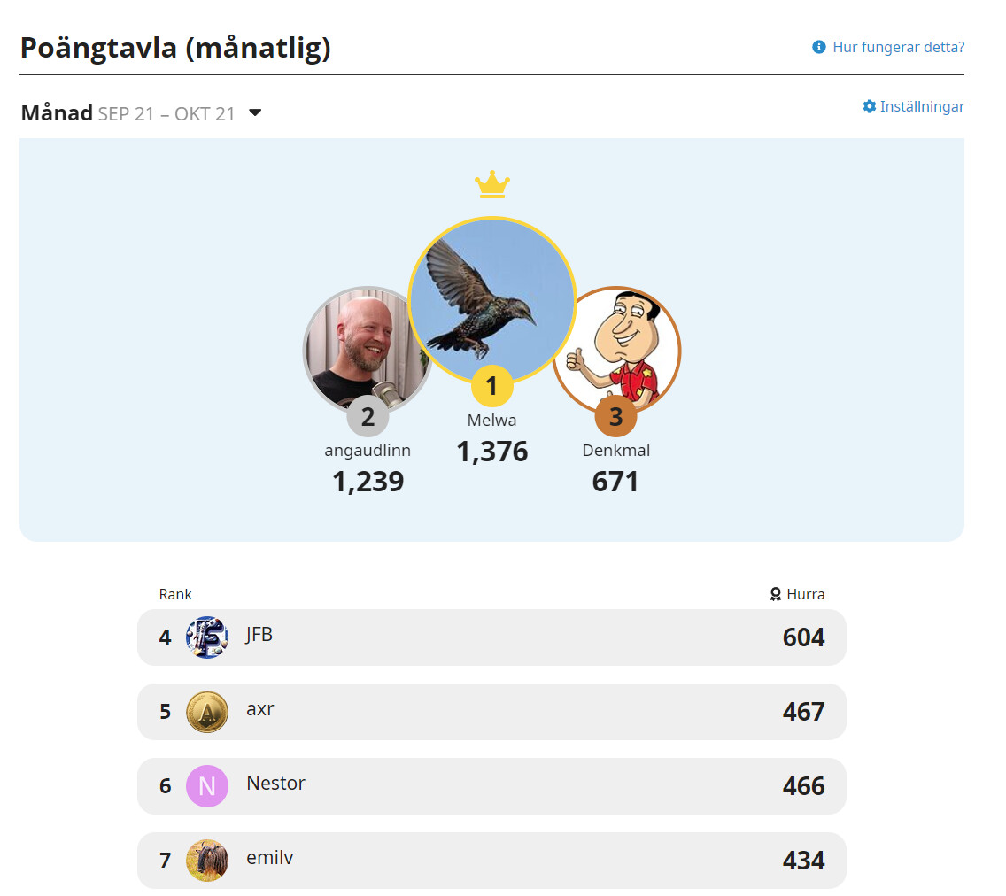Open Melwa's bird profile picture
1006x896 pixels.
point(492,297)
